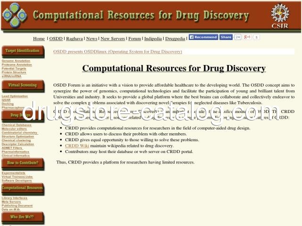Image resolution: width=302 pixels, height=226 pixels.
Task: Open the Virtual Trainees/Jobs link
Action: 17,177
